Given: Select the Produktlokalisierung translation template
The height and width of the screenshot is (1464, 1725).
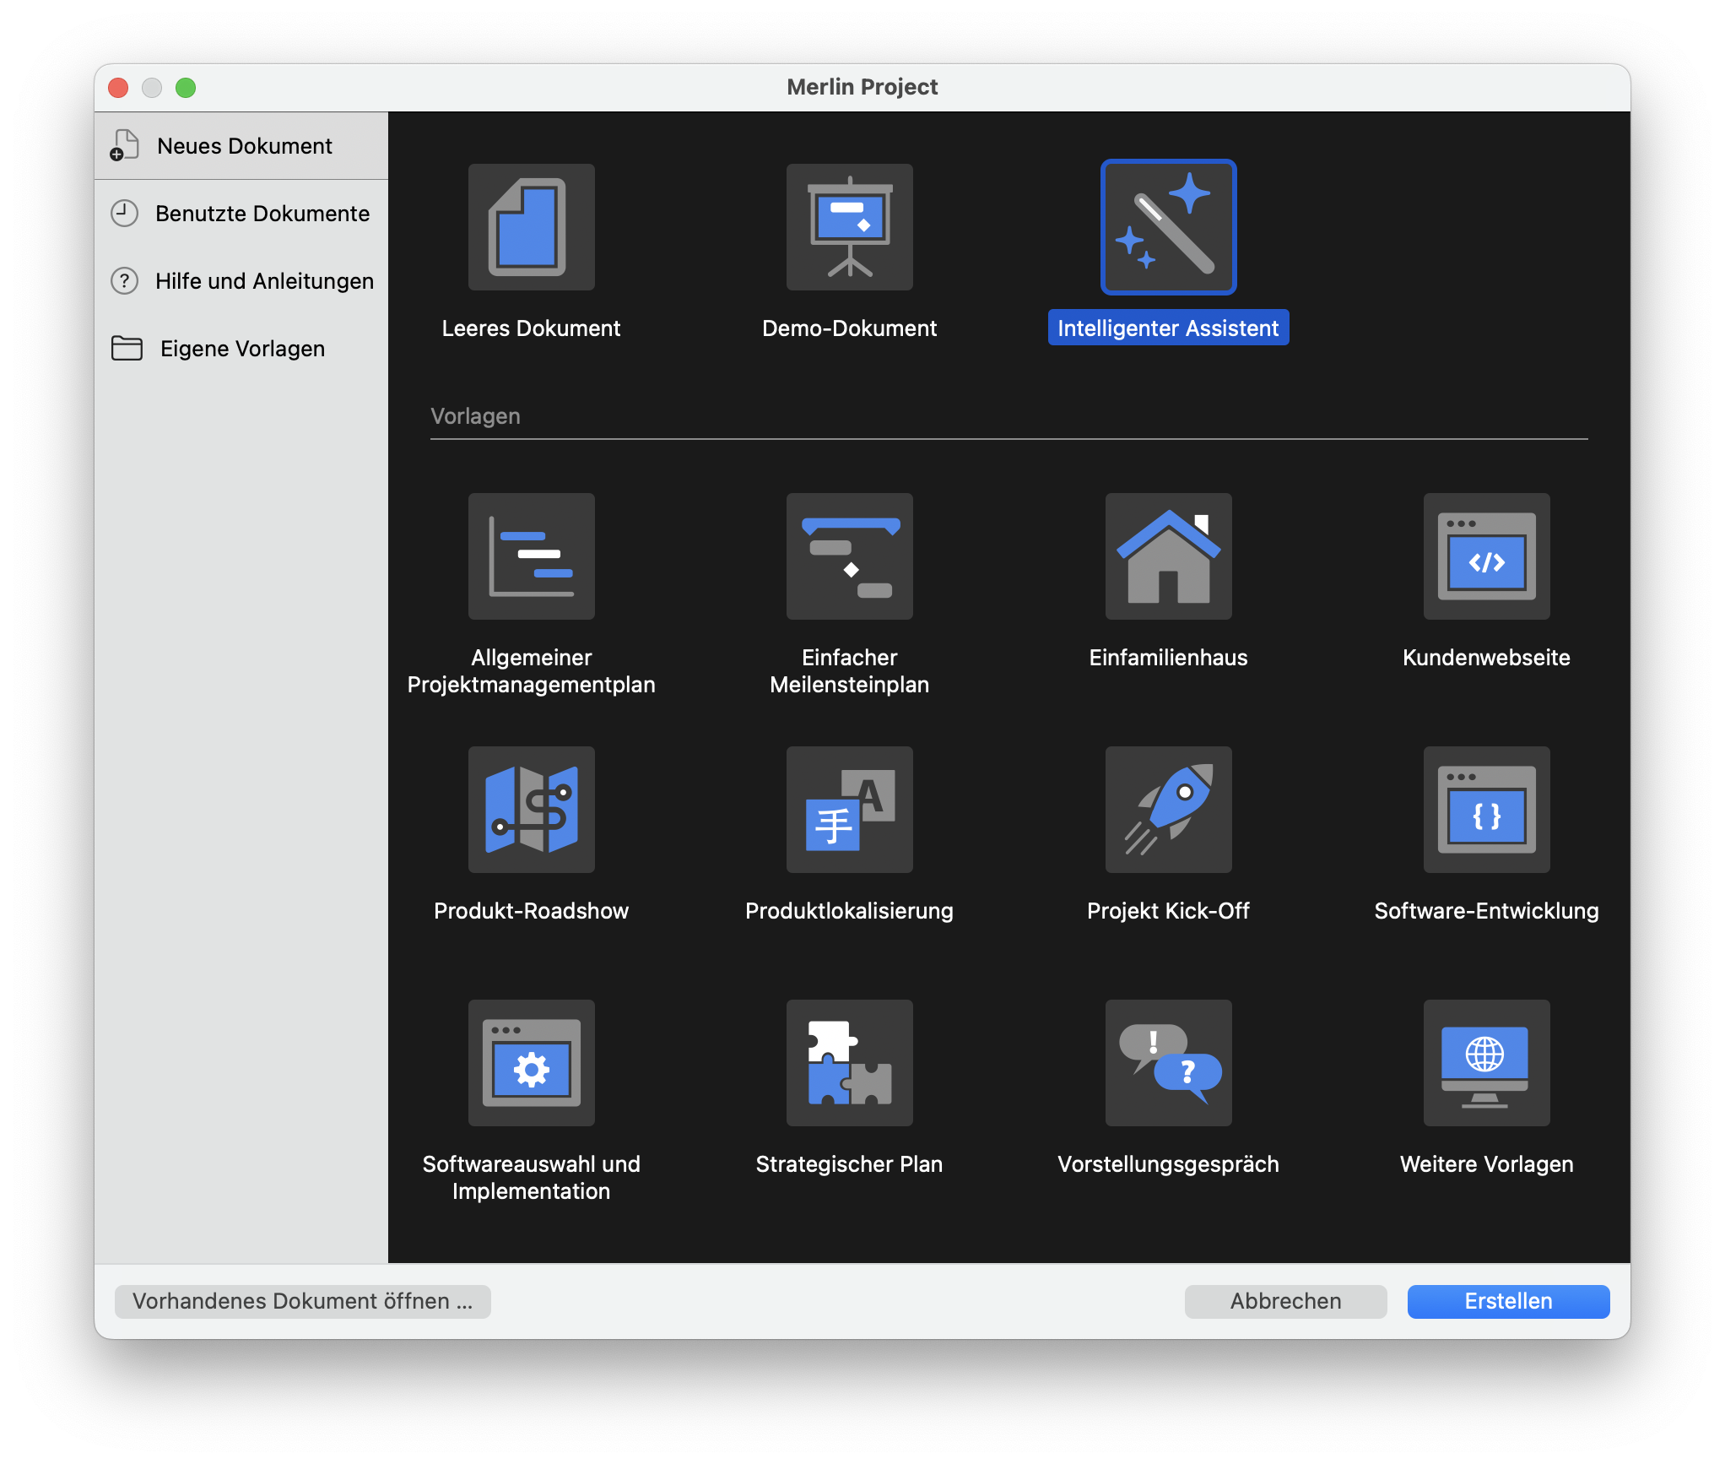Looking at the screenshot, I should pyautogui.click(x=849, y=810).
